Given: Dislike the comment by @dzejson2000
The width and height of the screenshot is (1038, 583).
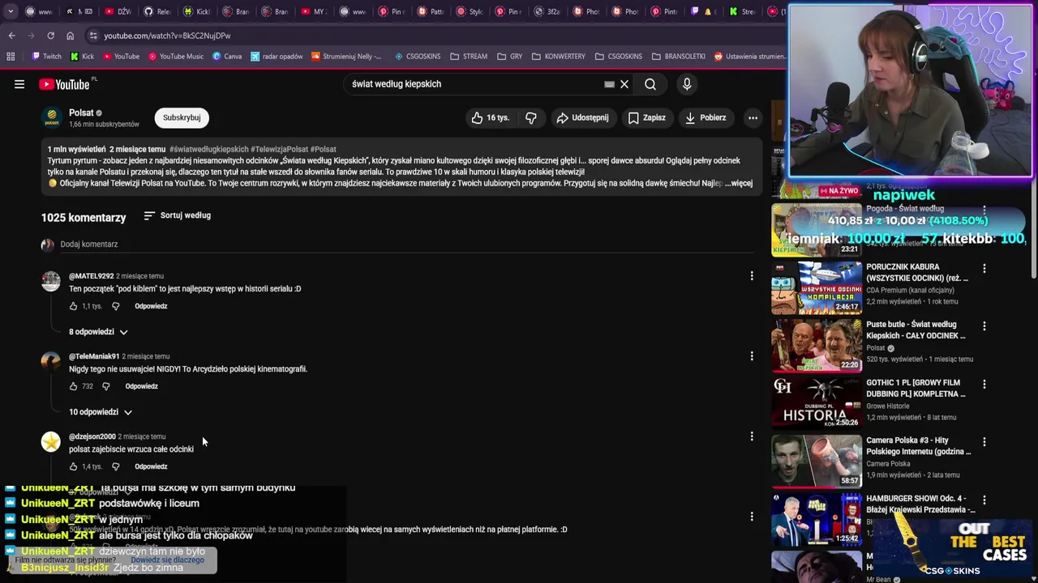Looking at the screenshot, I should point(115,466).
